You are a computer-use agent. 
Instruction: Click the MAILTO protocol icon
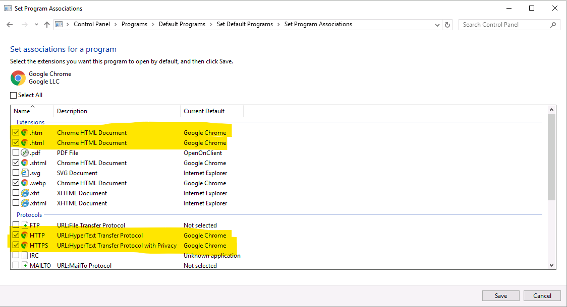25,266
